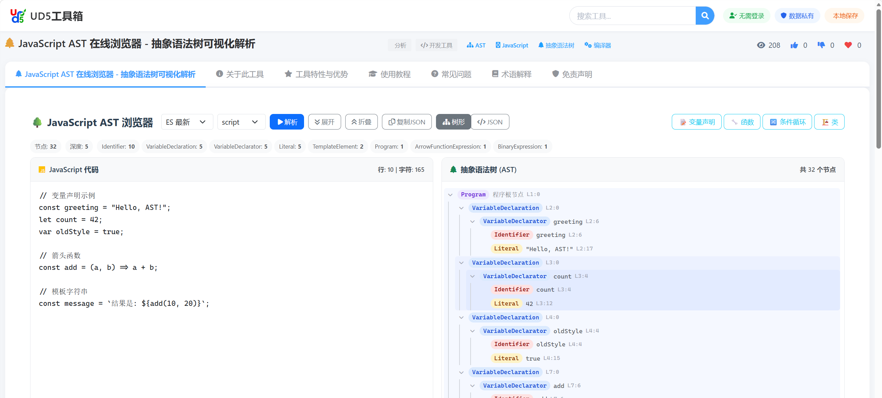Click the red heart favorite icon
The height and width of the screenshot is (398, 882).
click(848, 45)
